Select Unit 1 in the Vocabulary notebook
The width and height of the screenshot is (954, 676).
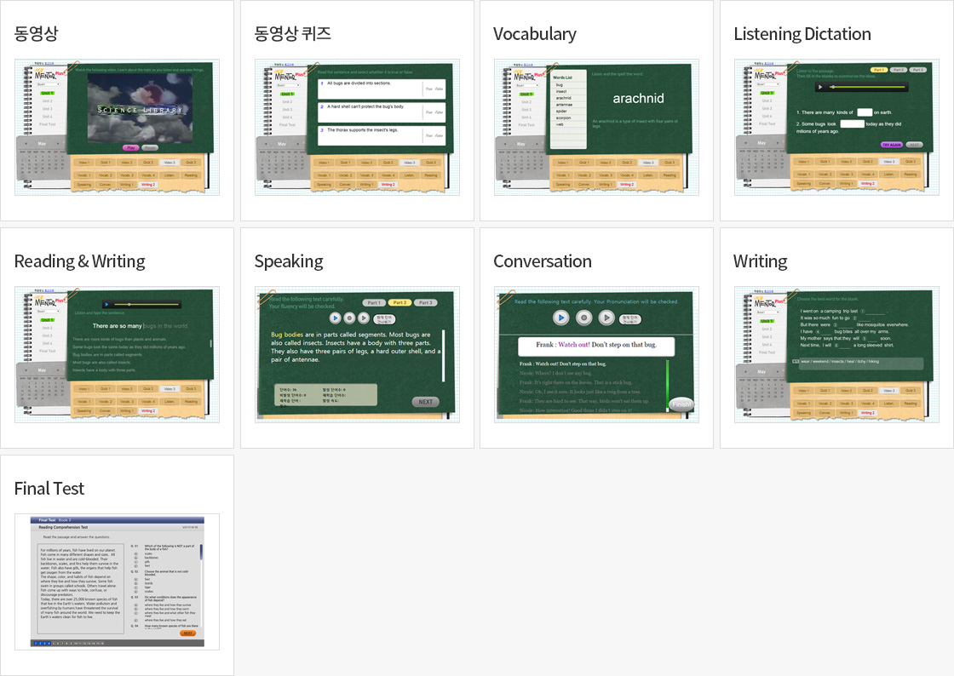[x=526, y=94]
